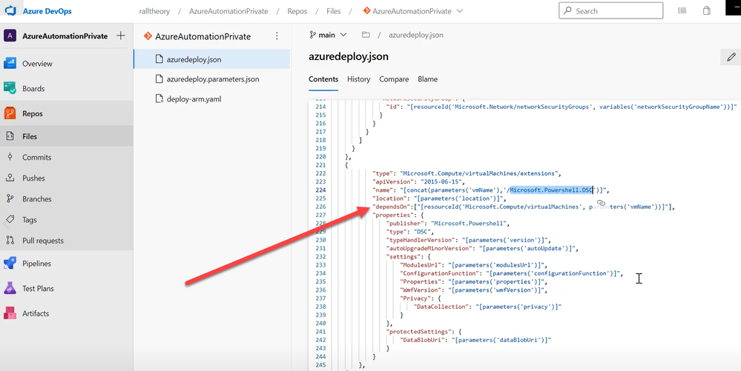The height and width of the screenshot is (371, 741).
Task: Click the AzureAutomationPrivate project avatar icon
Action: (x=10, y=36)
